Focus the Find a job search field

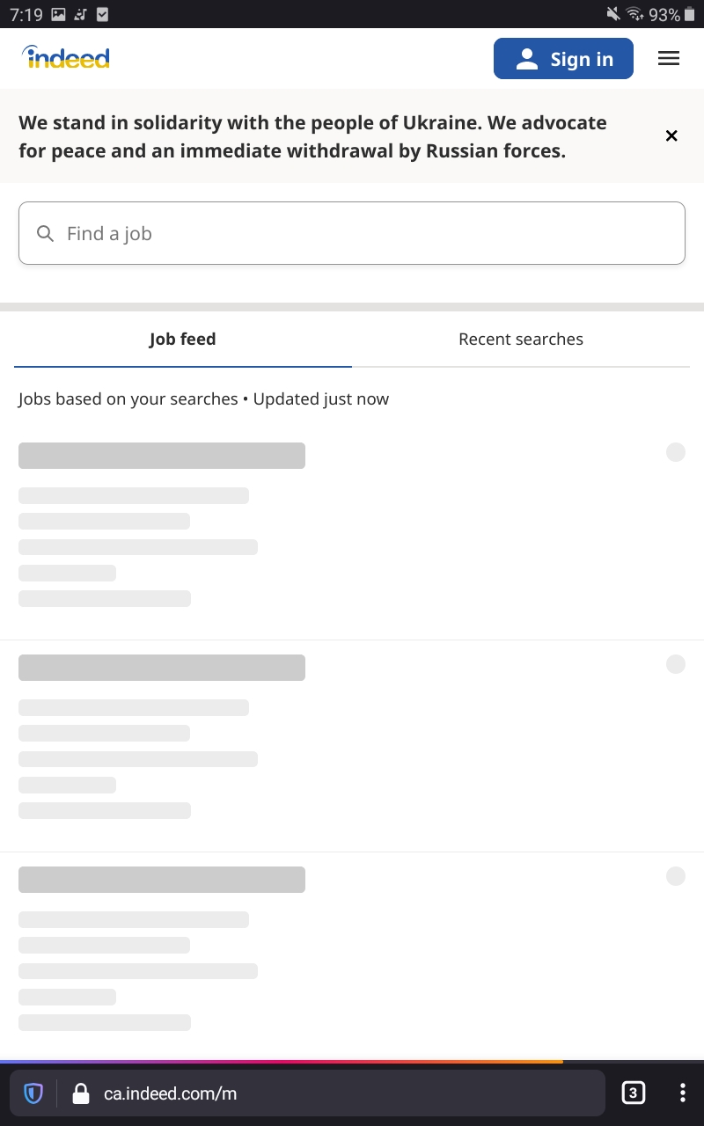pyautogui.click(x=352, y=233)
